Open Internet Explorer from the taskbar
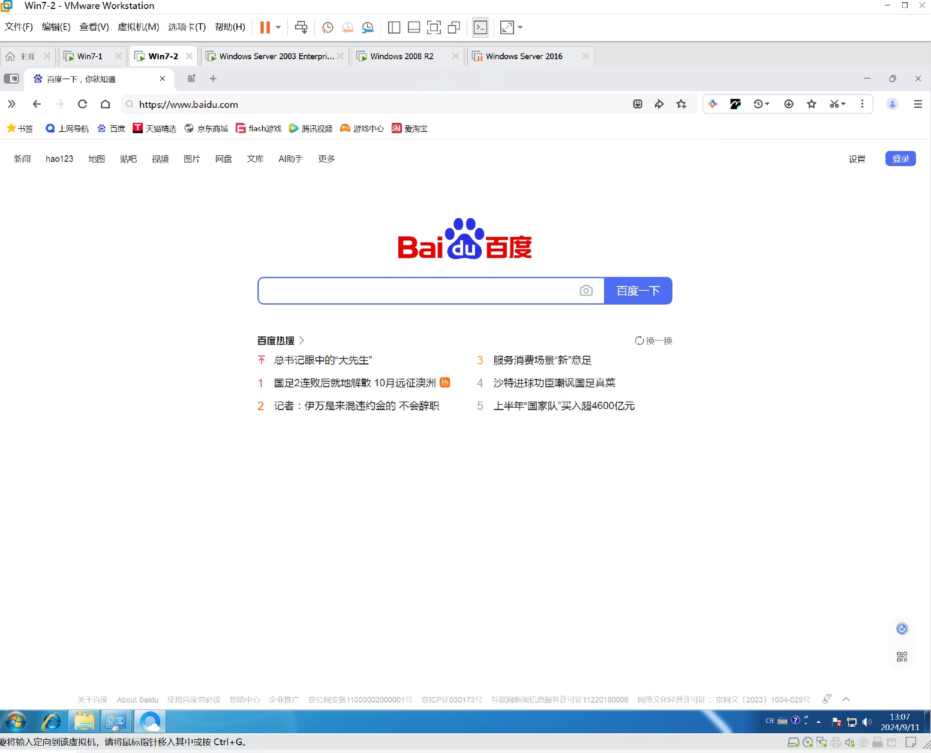The width and height of the screenshot is (931, 753). pyautogui.click(x=51, y=721)
